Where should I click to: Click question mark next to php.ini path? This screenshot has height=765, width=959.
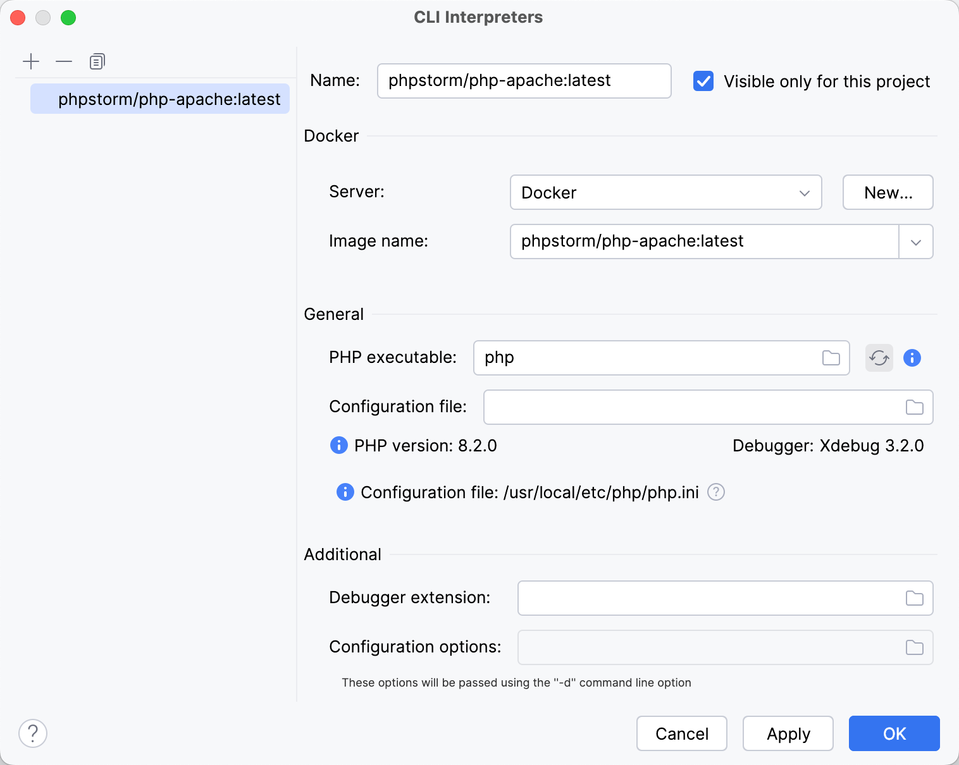click(x=715, y=492)
